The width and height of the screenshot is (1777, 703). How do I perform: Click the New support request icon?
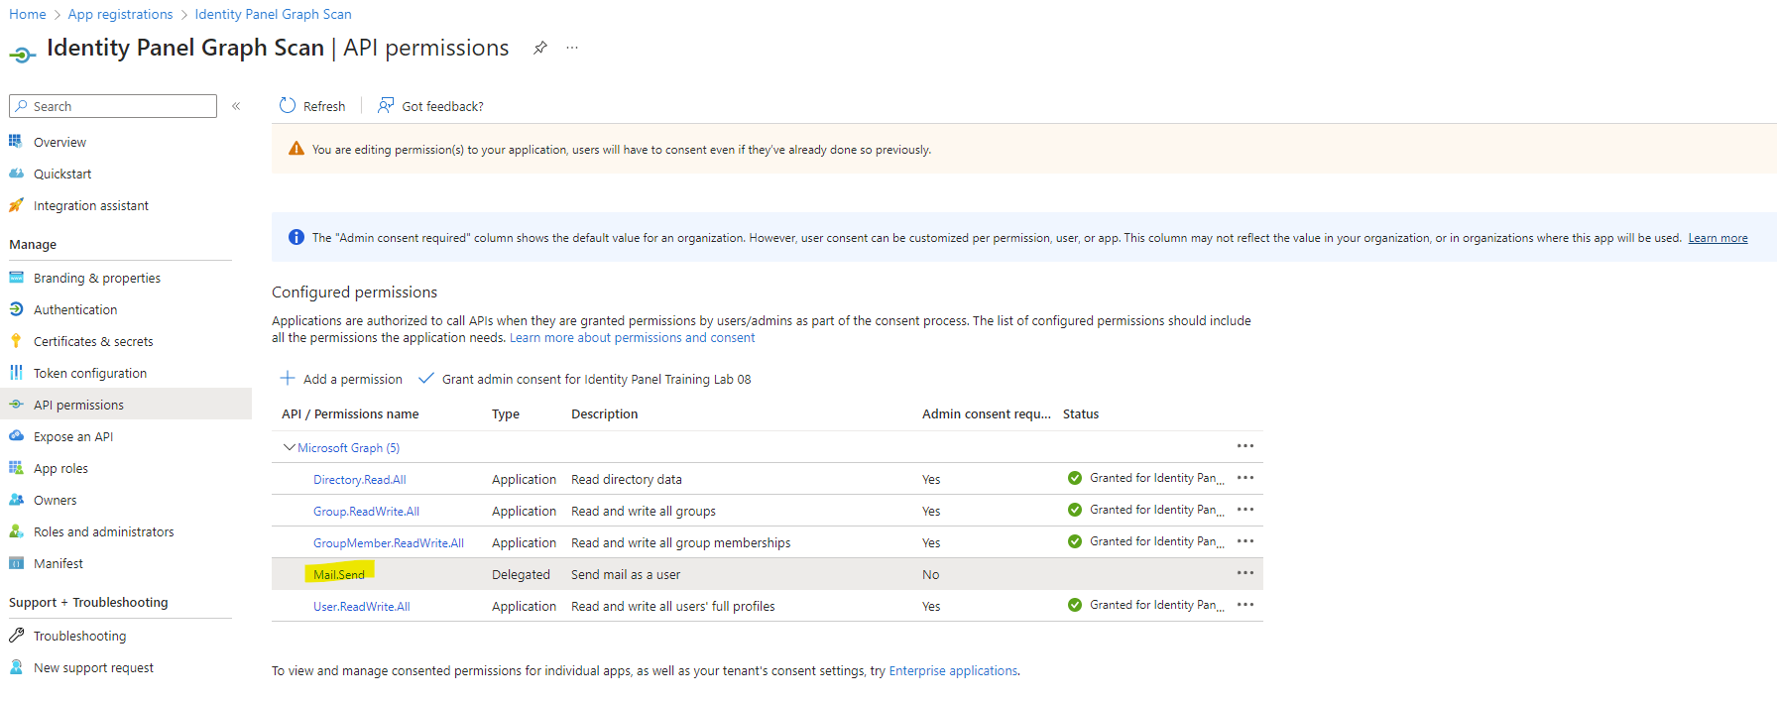point(16,667)
